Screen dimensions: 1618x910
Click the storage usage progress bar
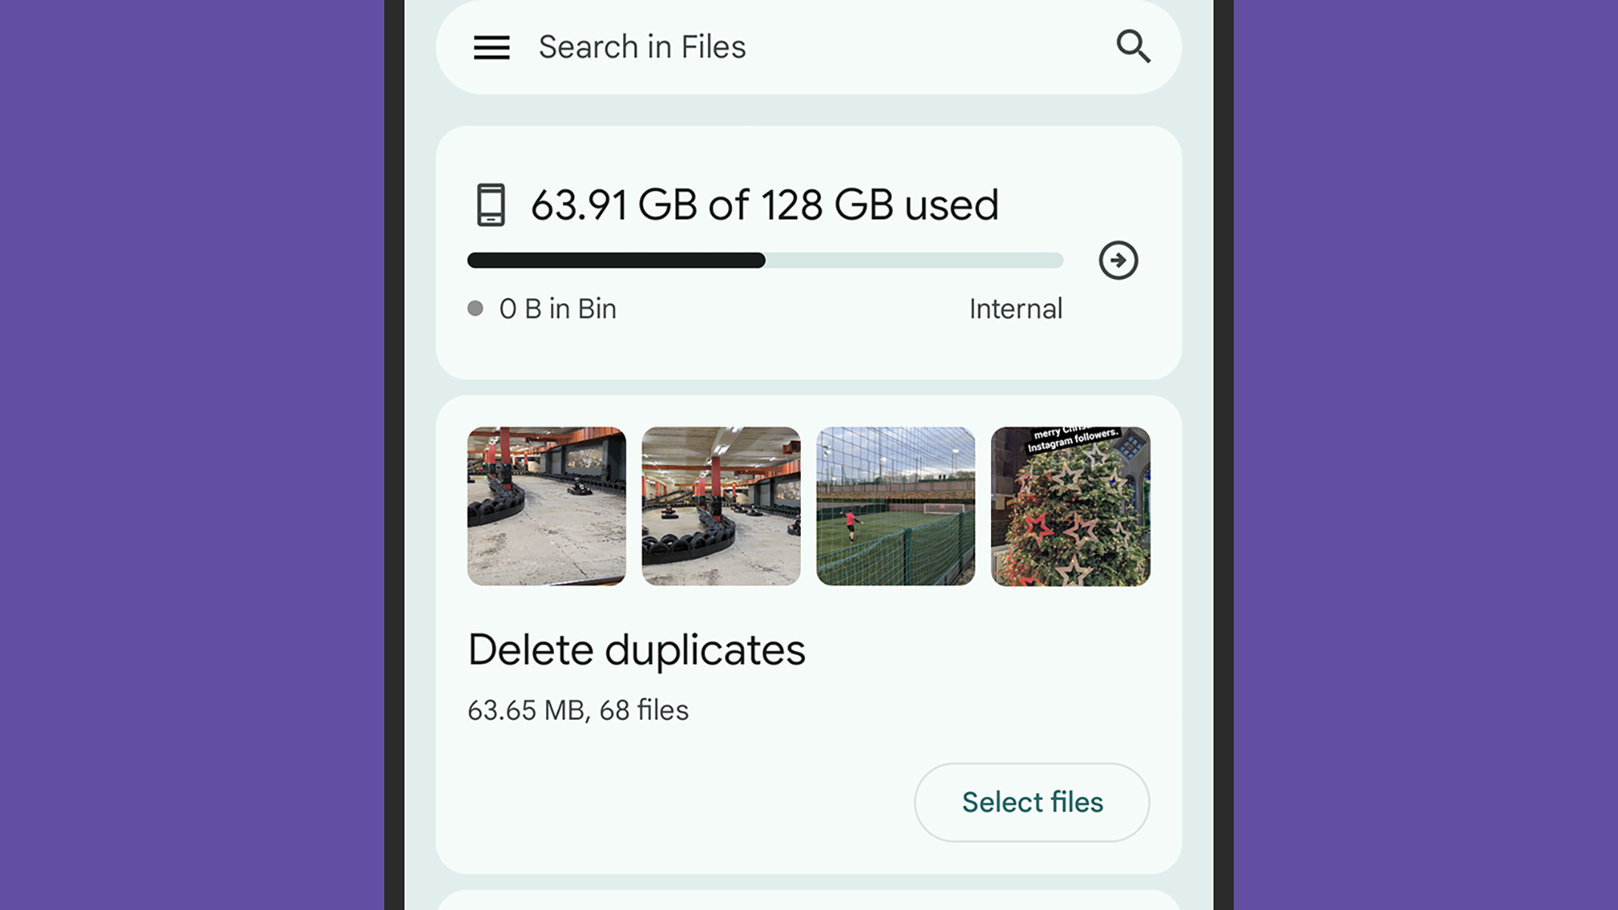pyautogui.click(x=765, y=260)
